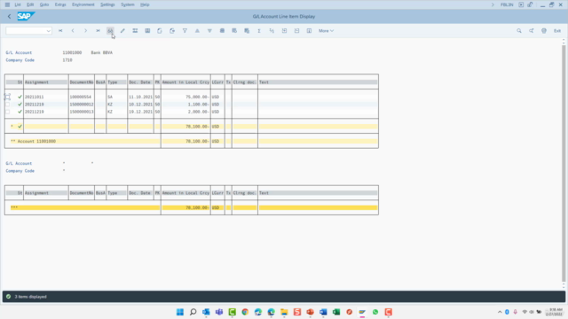Select document number 100000554

pos(81,97)
